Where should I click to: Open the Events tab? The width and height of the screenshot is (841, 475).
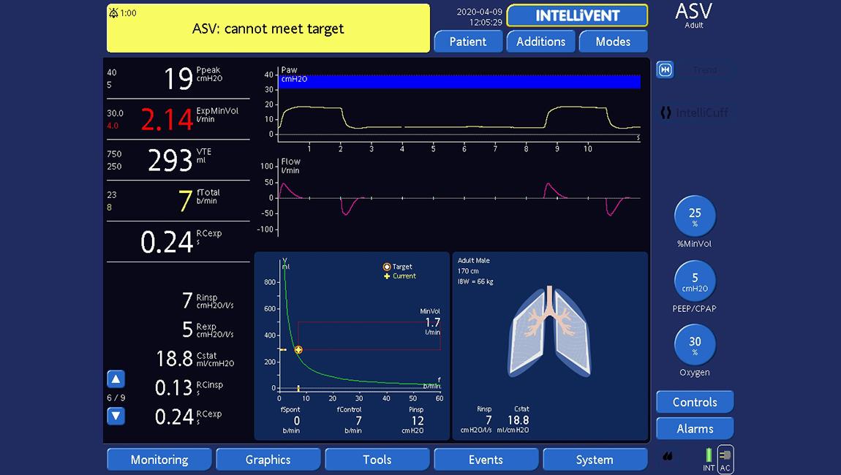486,459
